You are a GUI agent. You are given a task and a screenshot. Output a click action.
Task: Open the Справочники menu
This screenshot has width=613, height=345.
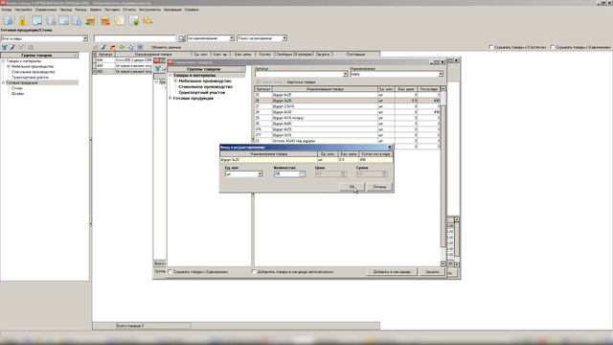tap(46, 10)
